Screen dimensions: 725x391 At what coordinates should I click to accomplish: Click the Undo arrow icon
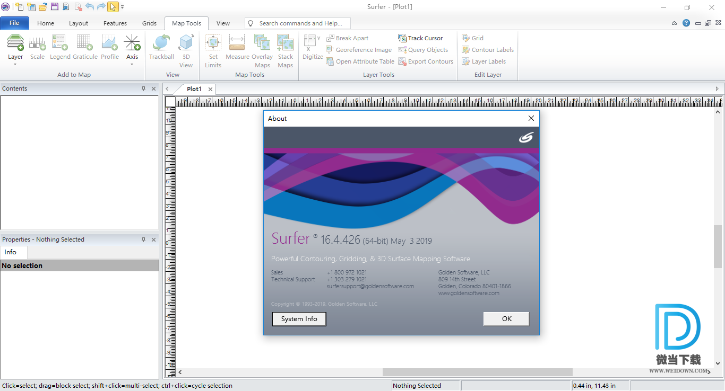click(x=89, y=7)
